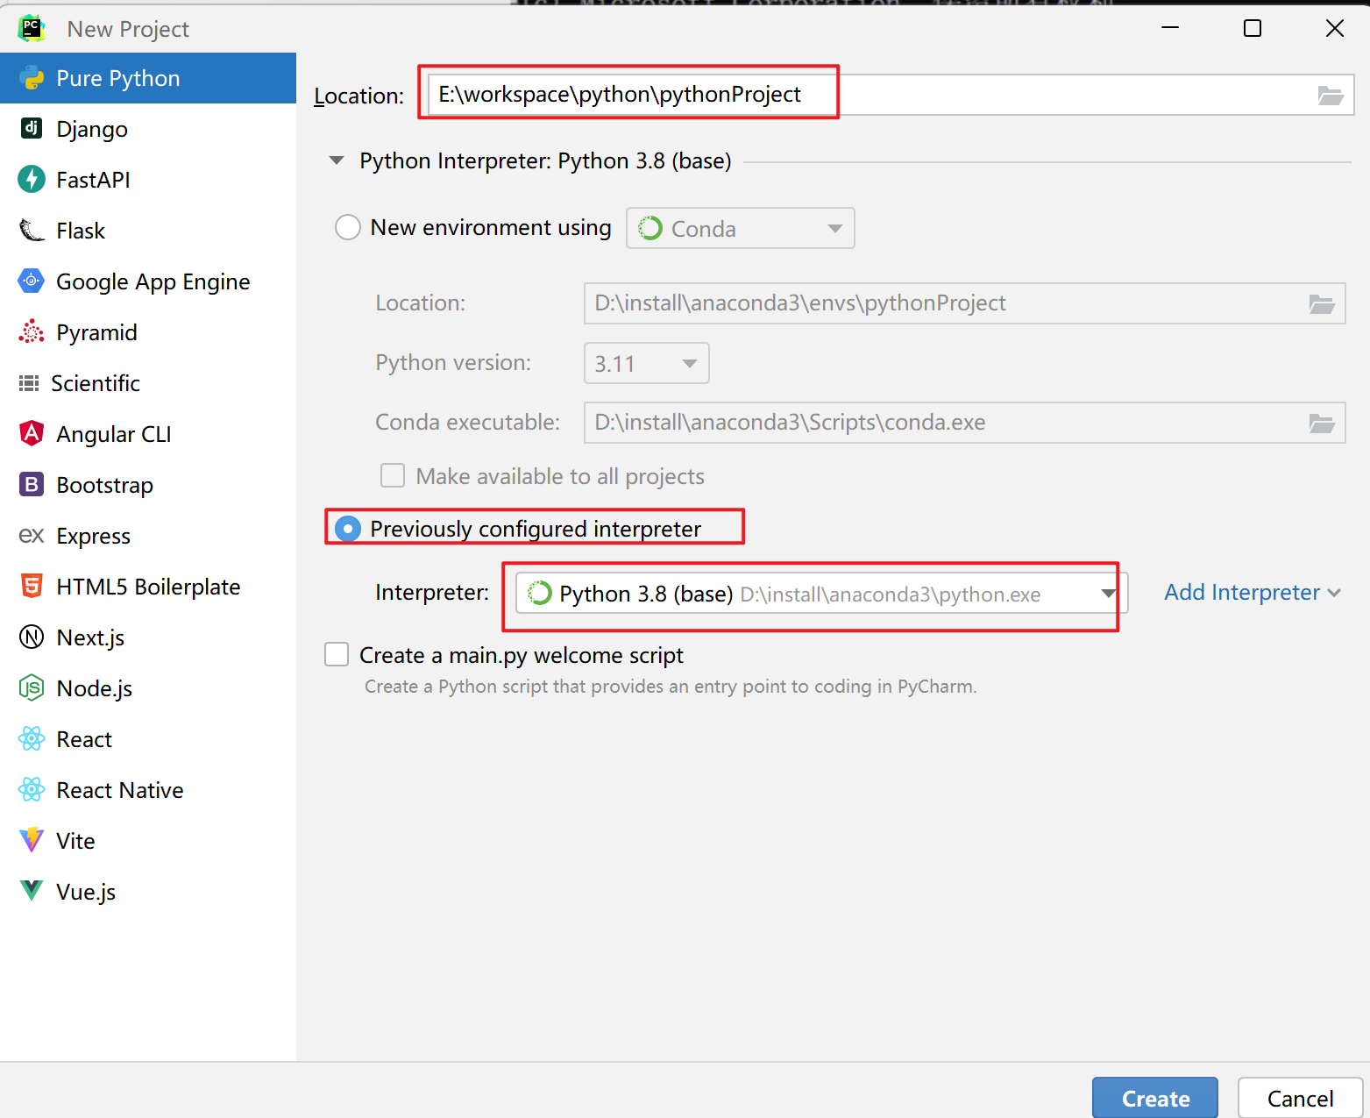Select the FastAPI lightning bolt icon

click(x=32, y=180)
